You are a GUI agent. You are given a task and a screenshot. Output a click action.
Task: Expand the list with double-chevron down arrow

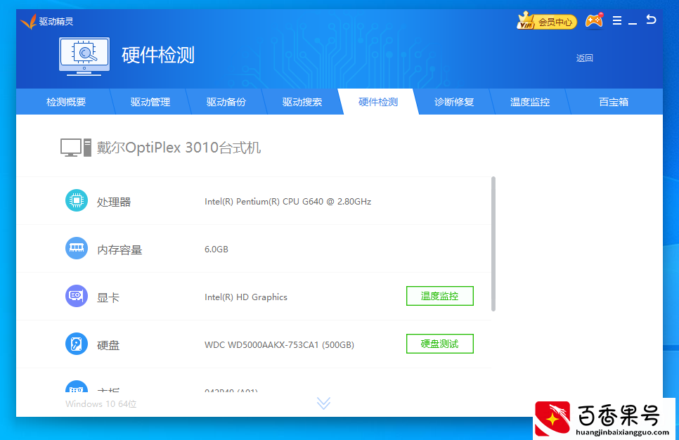(x=323, y=403)
